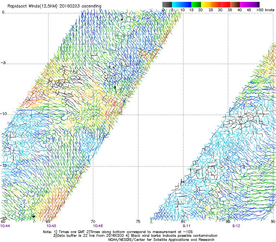Click the '35' label under the color scale

pos(230,10)
